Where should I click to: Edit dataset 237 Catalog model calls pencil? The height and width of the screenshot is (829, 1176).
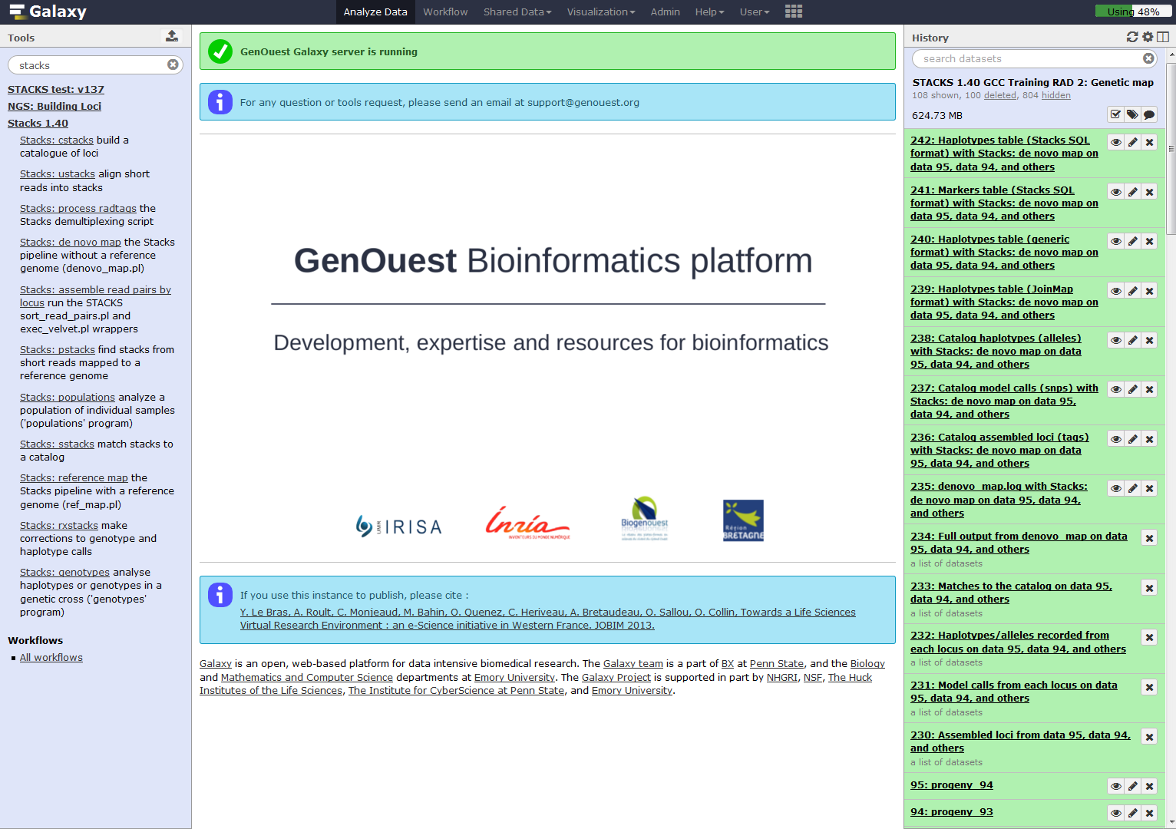[x=1133, y=389]
